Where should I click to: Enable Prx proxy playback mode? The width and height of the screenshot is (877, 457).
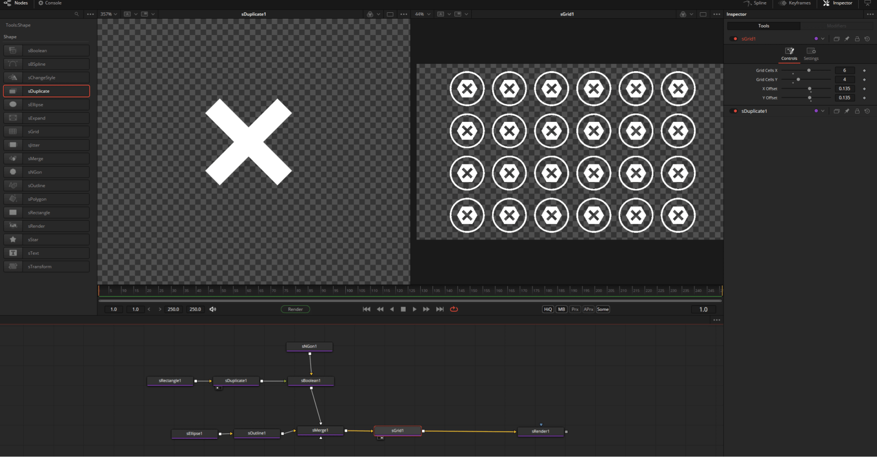click(x=575, y=309)
